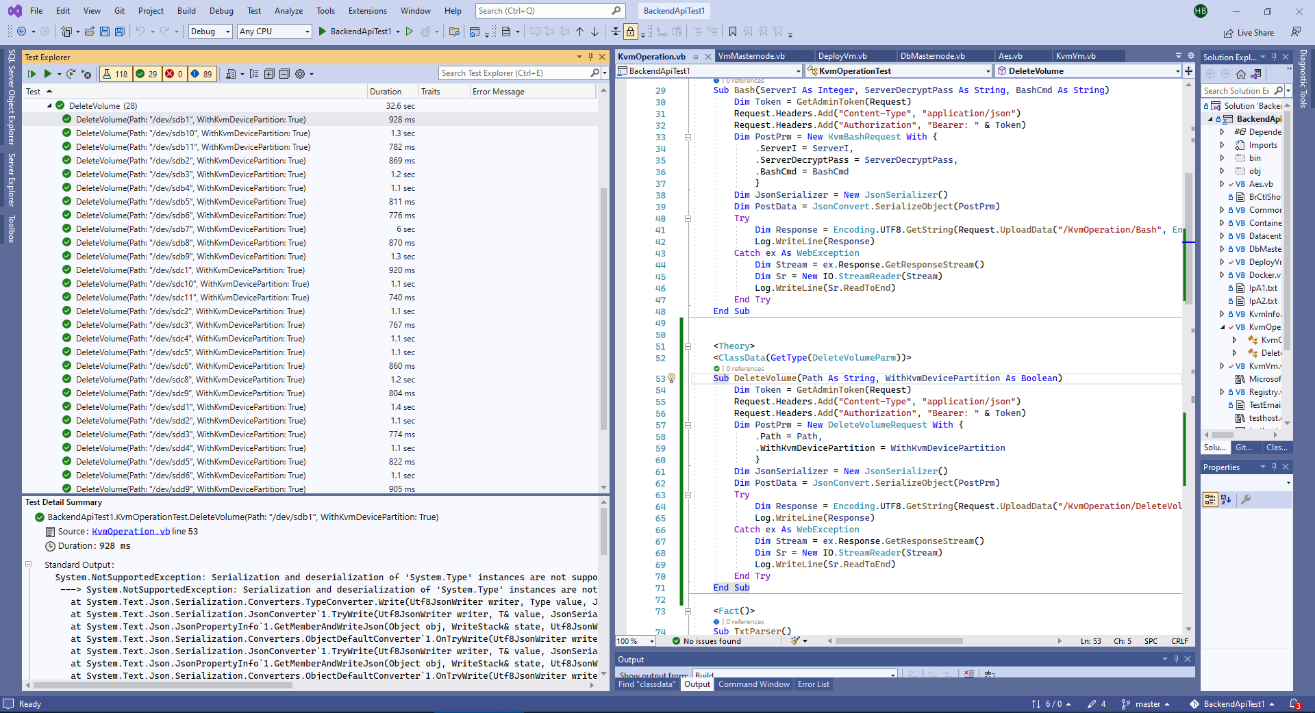
Task: Cancel the running tests
Action: click(x=86, y=74)
